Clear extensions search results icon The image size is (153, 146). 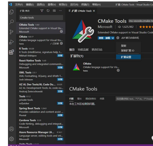(54, 11)
